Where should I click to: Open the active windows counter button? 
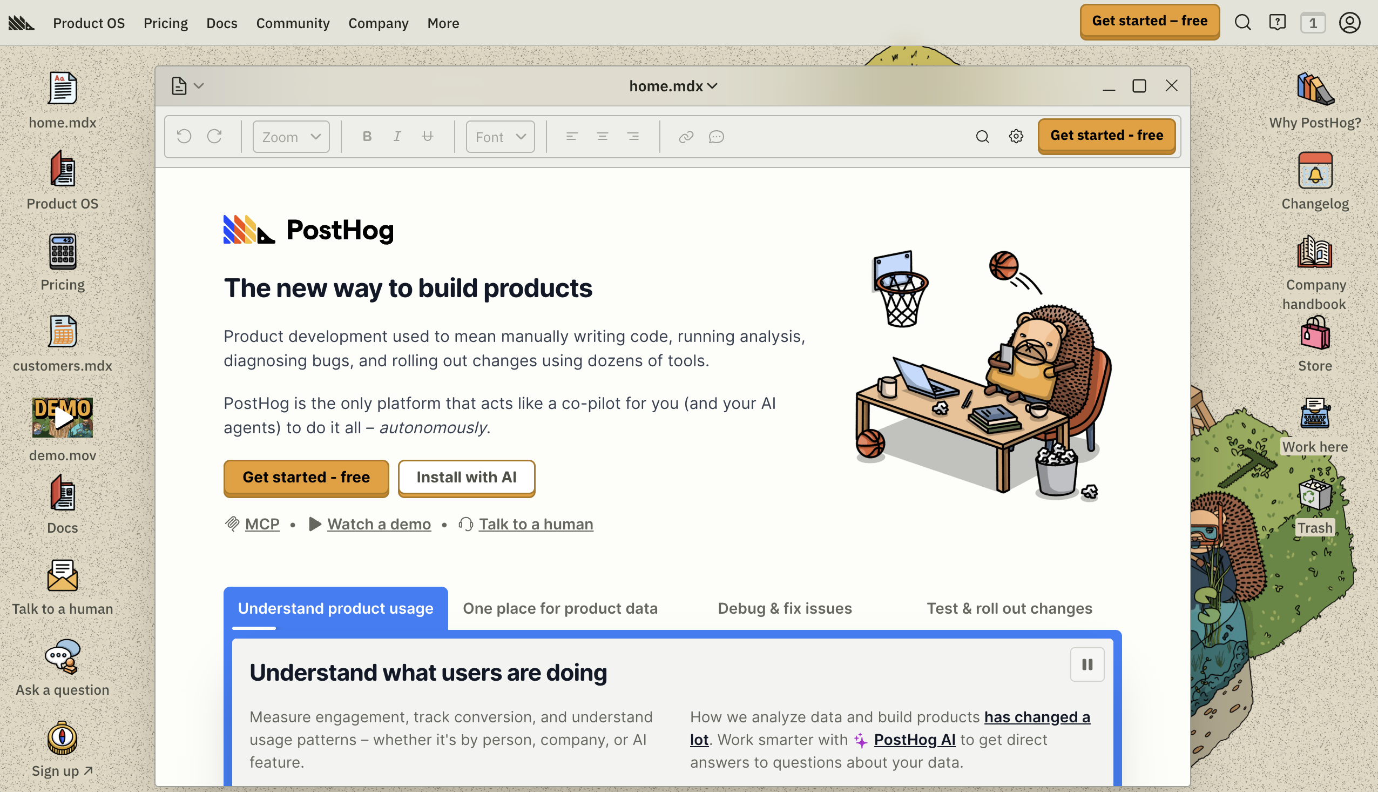(1313, 23)
